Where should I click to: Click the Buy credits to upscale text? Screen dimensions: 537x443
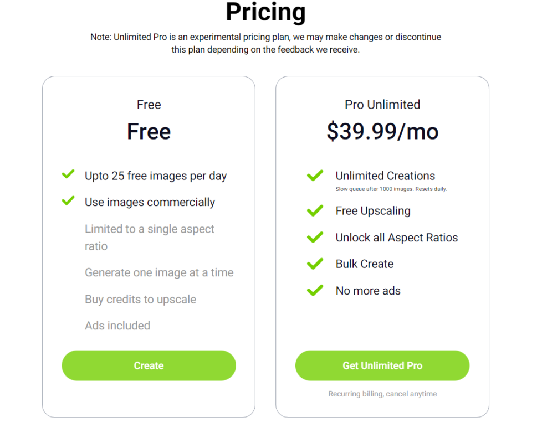(x=140, y=299)
